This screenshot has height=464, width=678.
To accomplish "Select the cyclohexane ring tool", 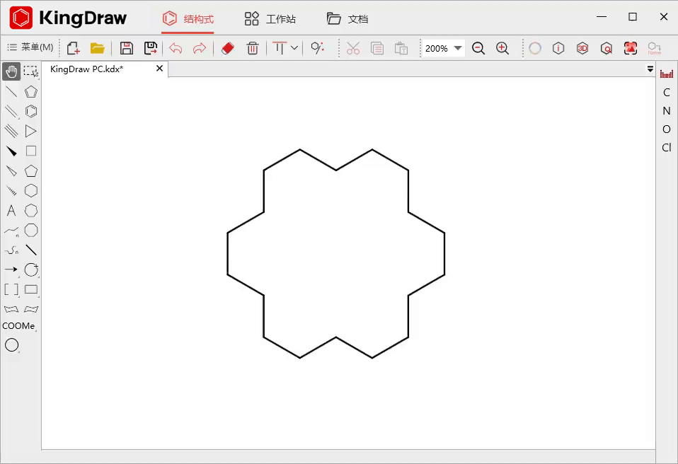I will coord(31,190).
